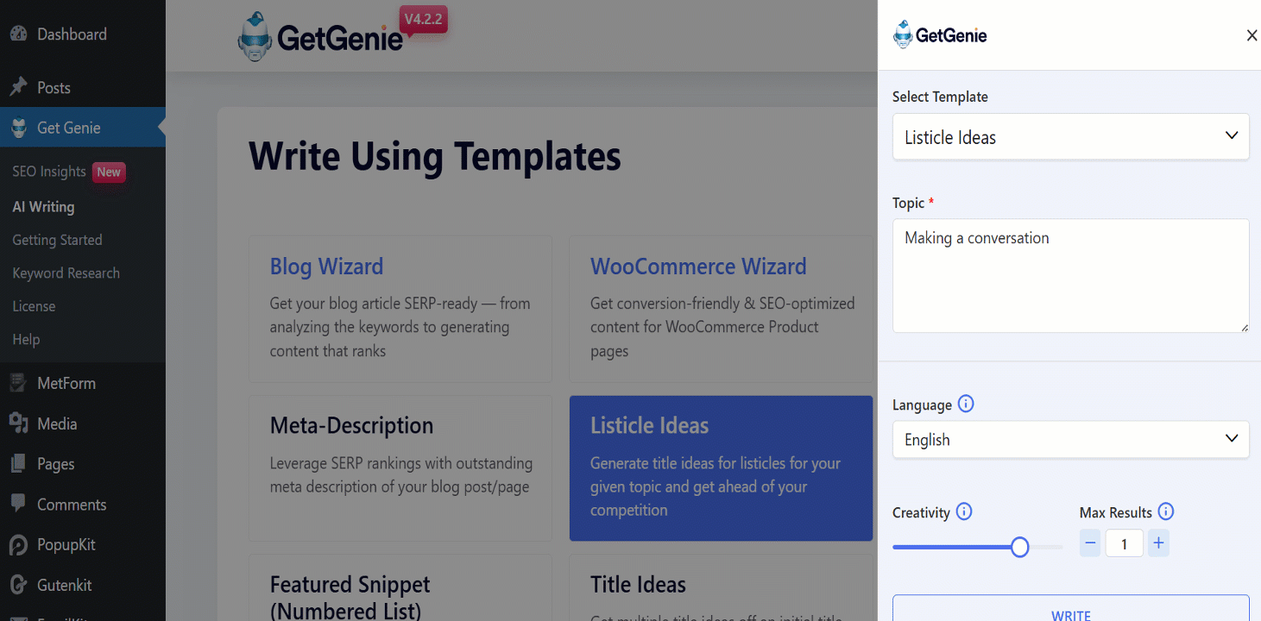Decrease Max Results with minus button
The height and width of the screenshot is (621, 1261).
pyautogui.click(x=1090, y=543)
